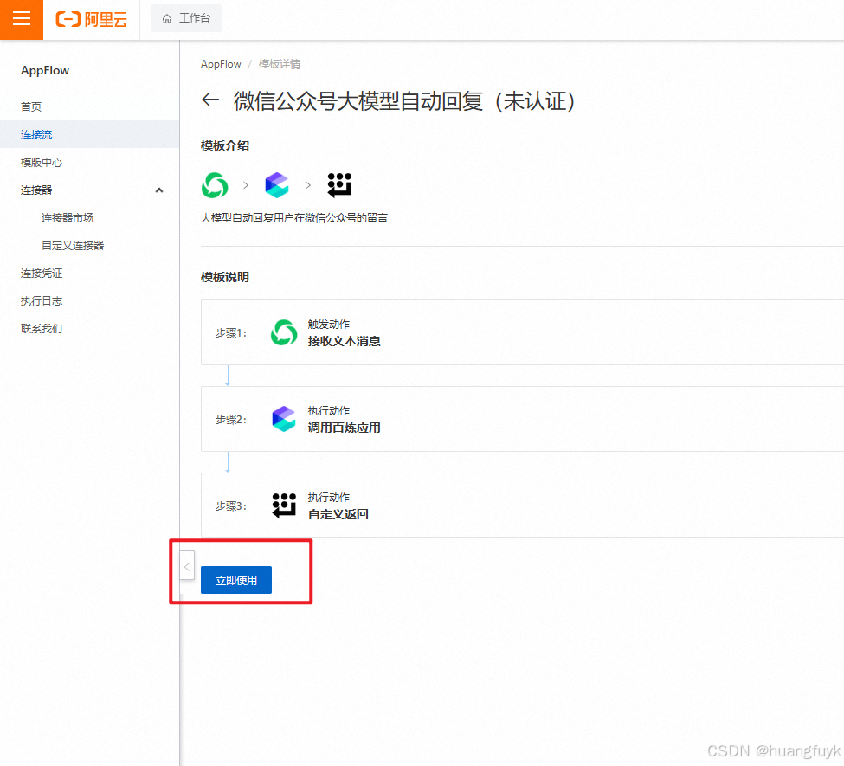This screenshot has width=844, height=766.
Task: Open 连接器市场 submenu item
Action: [x=68, y=218]
